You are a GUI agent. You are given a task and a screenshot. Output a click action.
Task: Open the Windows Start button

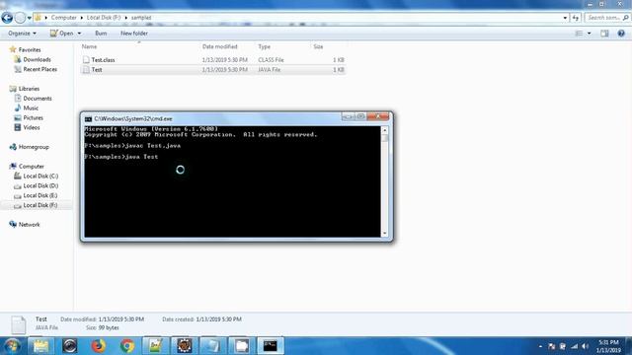[x=12, y=346]
